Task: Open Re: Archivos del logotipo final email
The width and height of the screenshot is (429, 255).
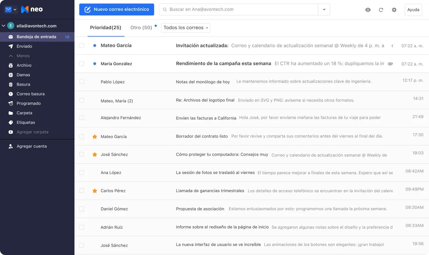Action: pos(252,100)
